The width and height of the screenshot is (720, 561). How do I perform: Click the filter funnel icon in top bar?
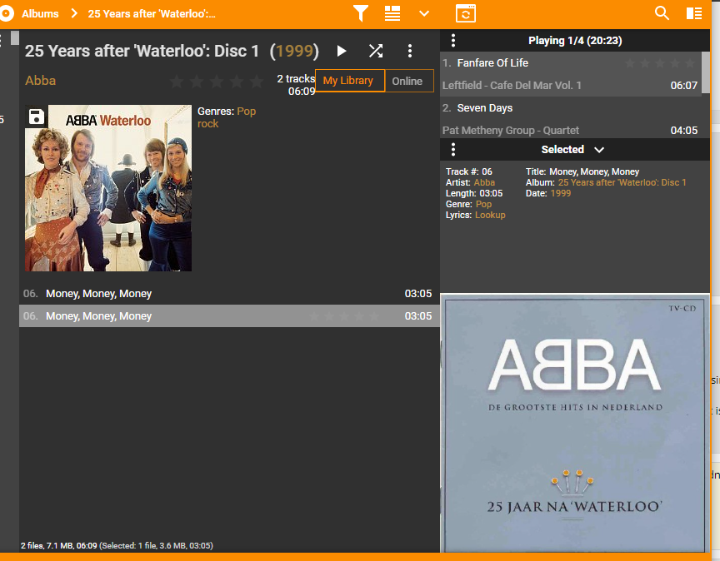[360, 13]
